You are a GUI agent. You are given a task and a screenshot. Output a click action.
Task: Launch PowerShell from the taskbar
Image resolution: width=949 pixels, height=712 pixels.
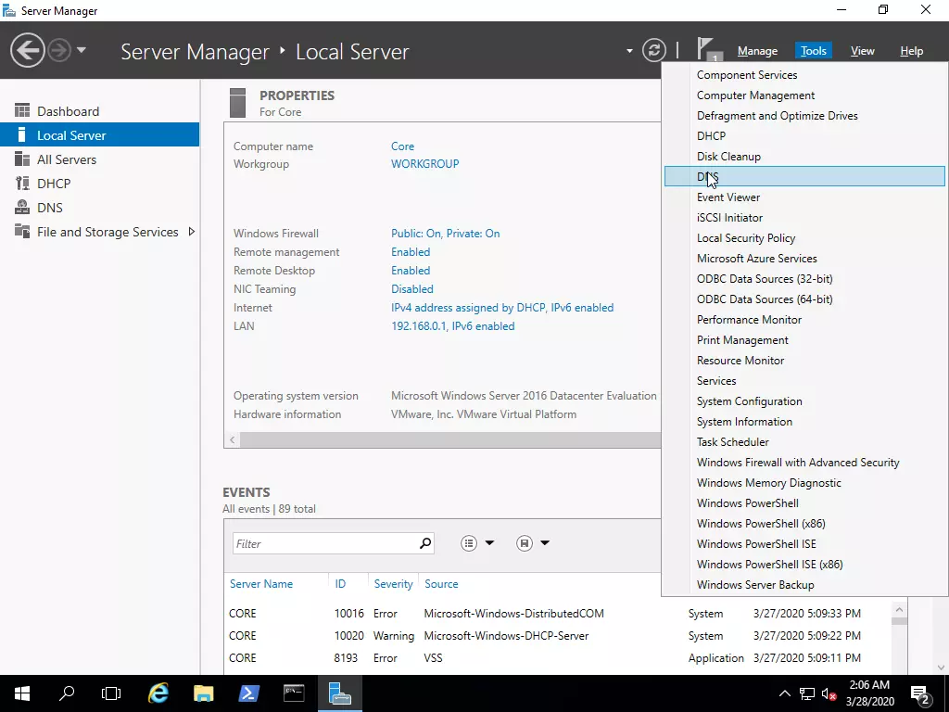tap(249, 693)
